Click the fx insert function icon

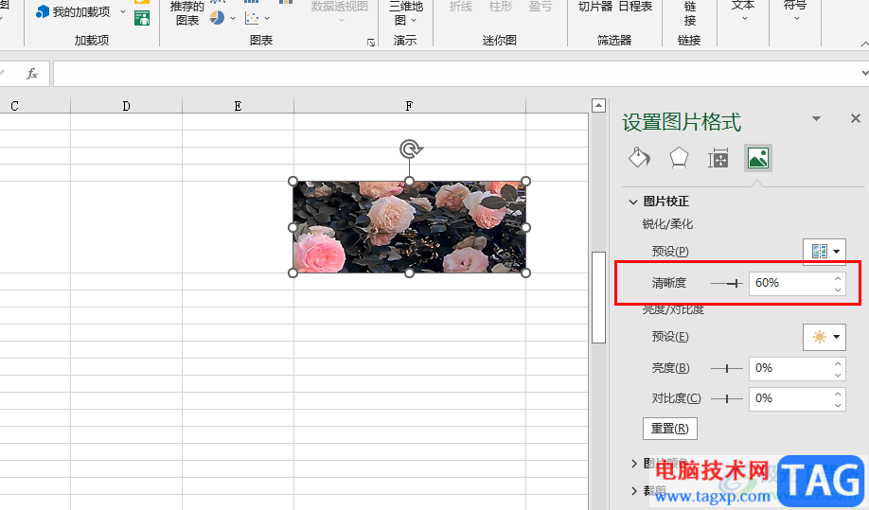pos(32,73)
